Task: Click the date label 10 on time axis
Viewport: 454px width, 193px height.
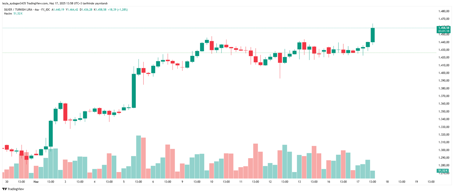Action: pos(212,182)
